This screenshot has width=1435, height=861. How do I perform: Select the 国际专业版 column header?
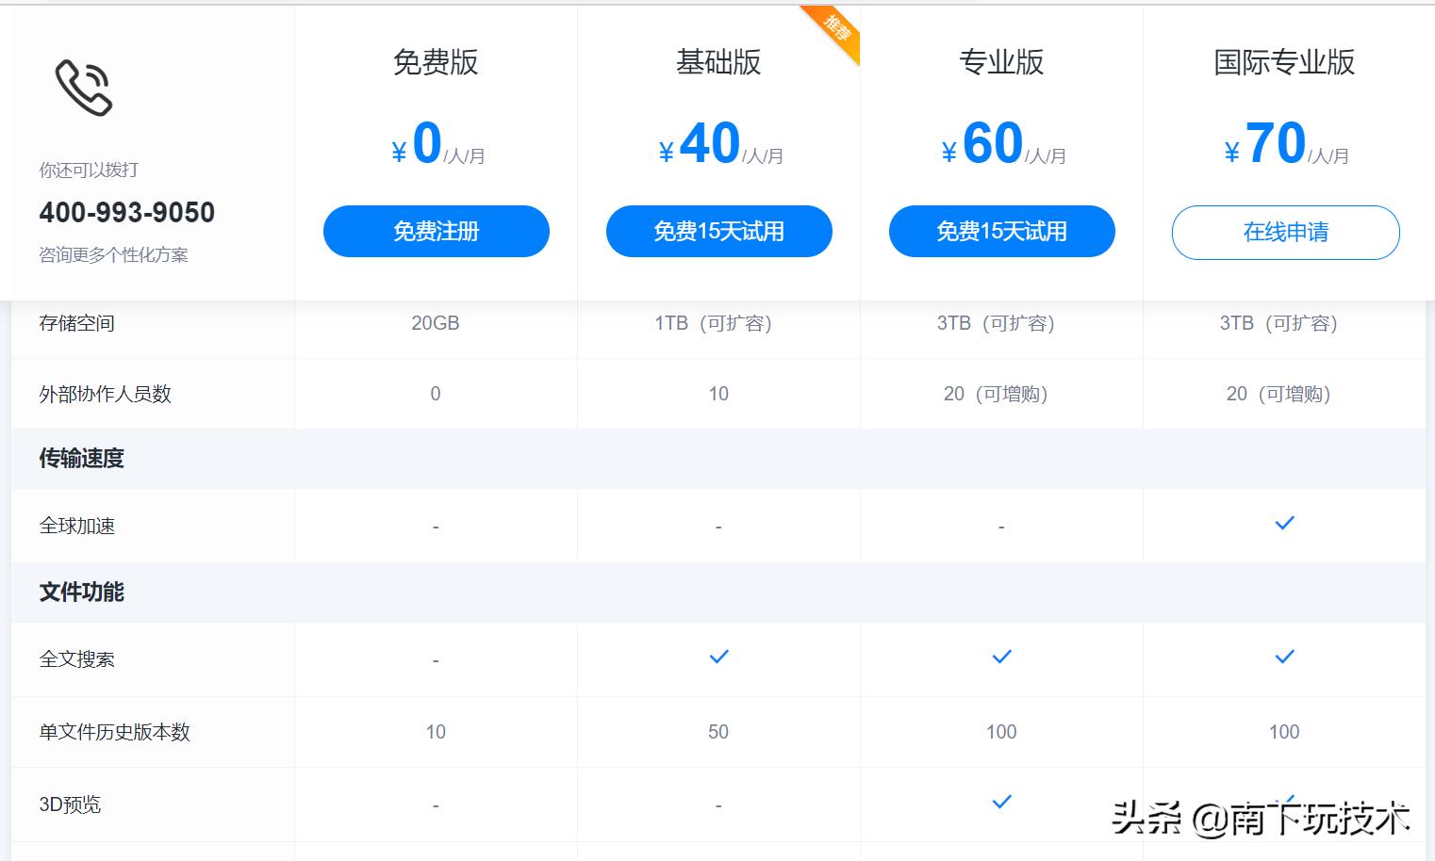[1284, 62]
